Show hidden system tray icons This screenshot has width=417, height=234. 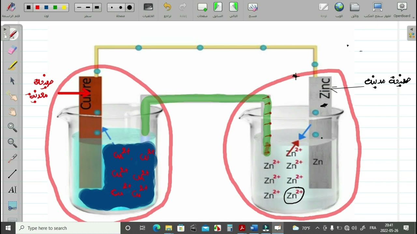[x=317, y=228]
